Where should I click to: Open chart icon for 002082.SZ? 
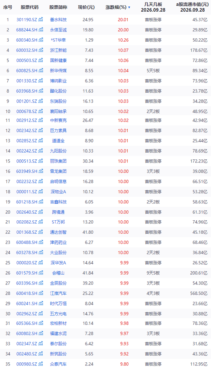(x=41, y=222)
